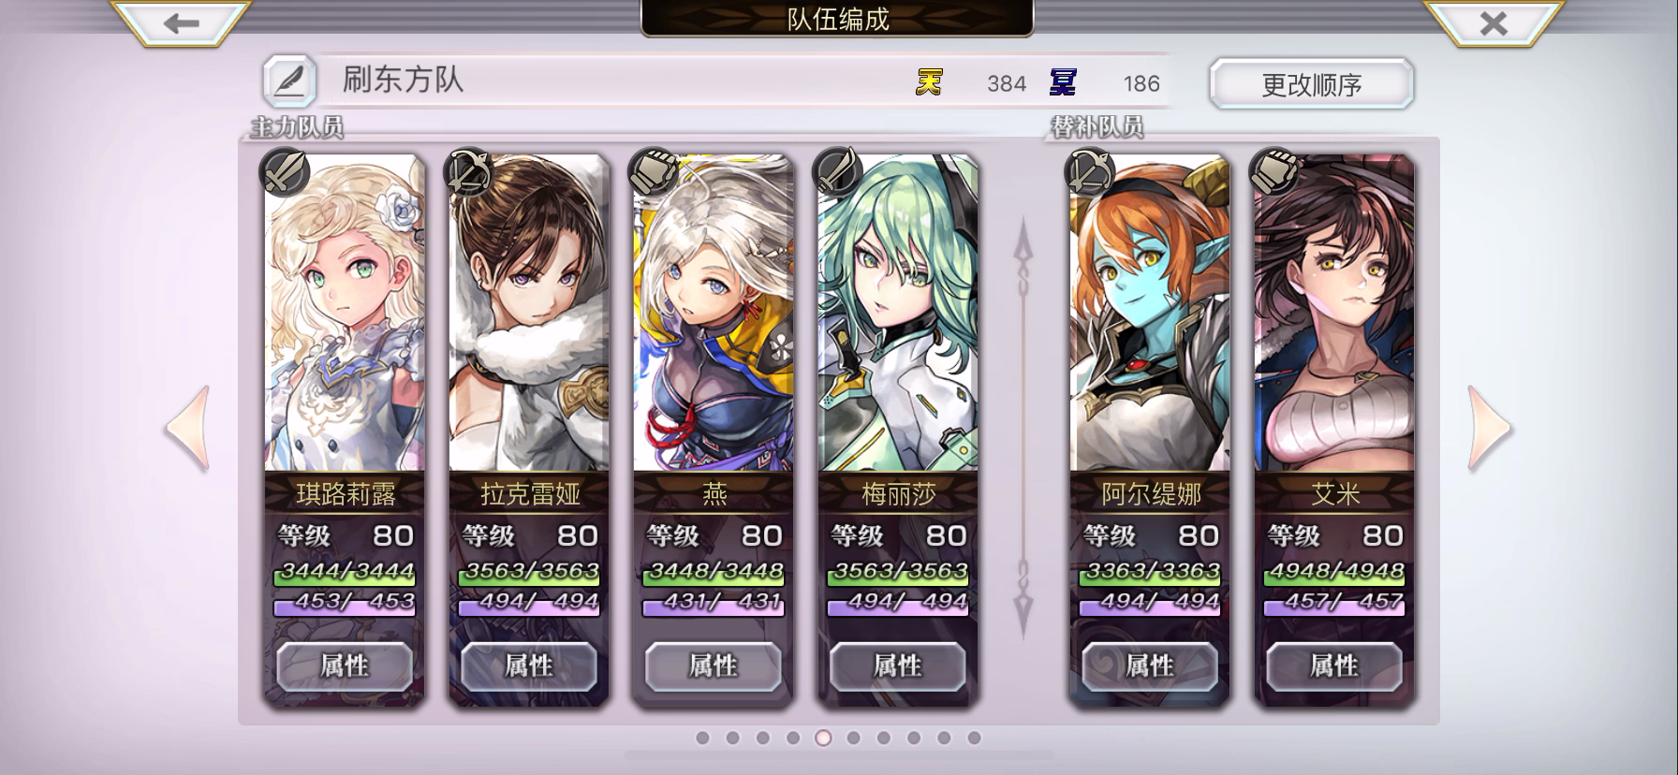
Task: Click class icon on 梅丽莎 card
Action: point(837,170)
